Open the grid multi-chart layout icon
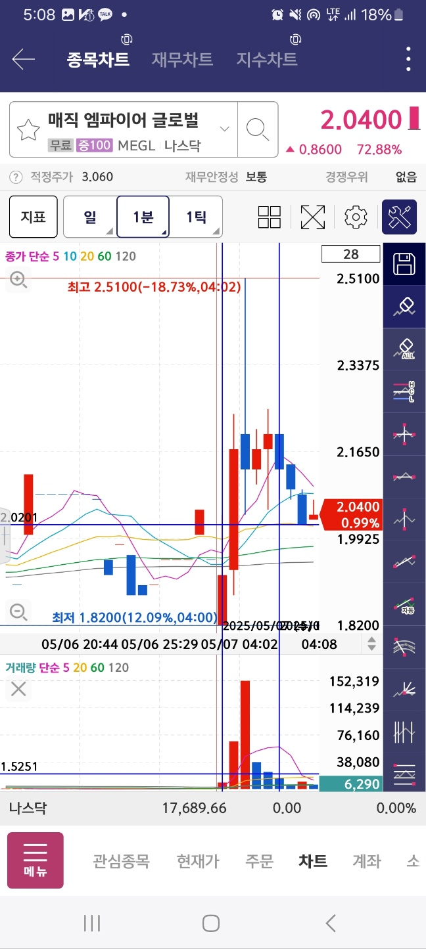Screen dimensions: 426x949 pyautogui.click(x=270, y=217)
